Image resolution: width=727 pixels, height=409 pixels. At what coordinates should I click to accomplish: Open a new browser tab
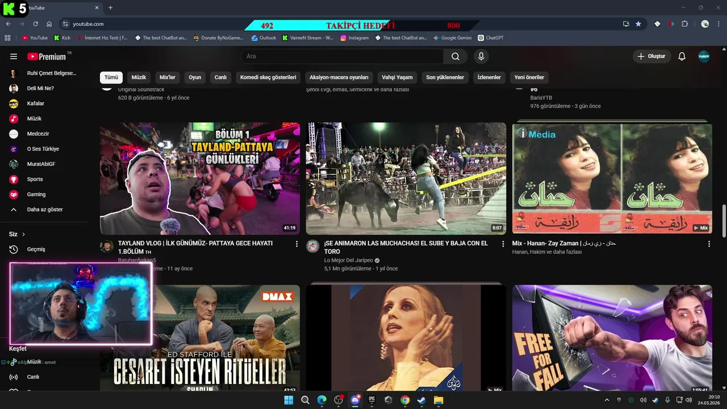(x=110, y=8)
